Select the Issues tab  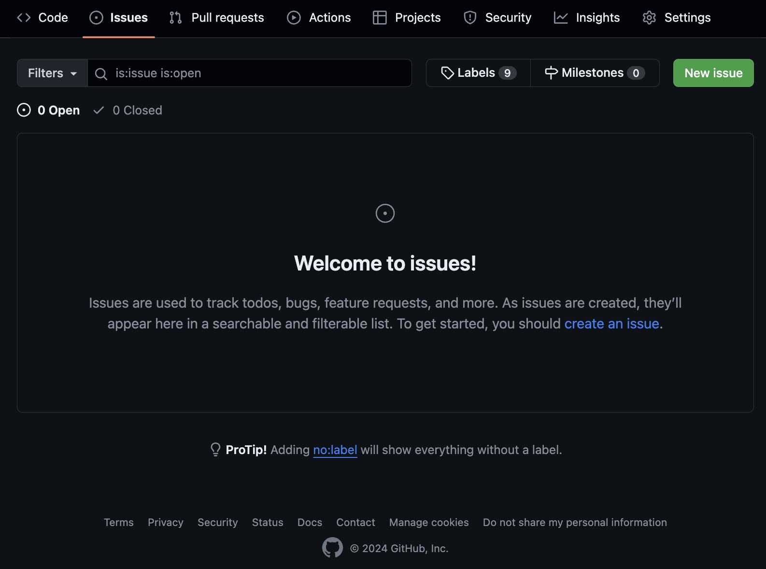pos(119,18)
